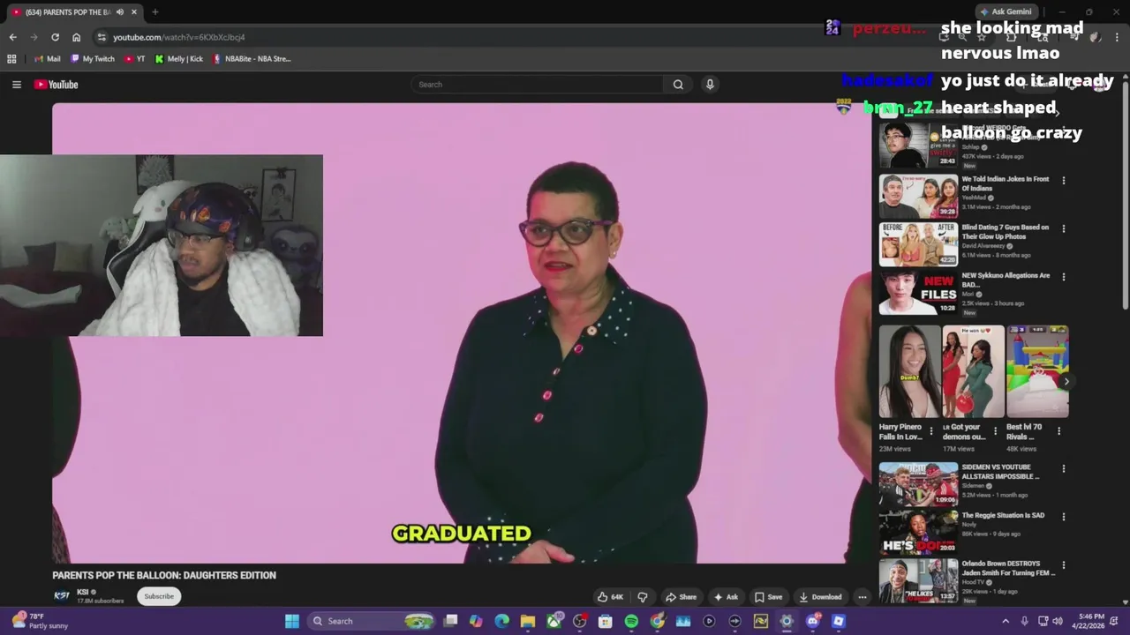Screen dimensions: 1130x635
Task: Open the Got your demons out short
Action: (973, 371)
